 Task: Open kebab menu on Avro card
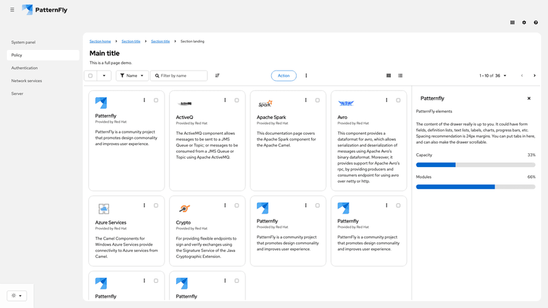(x=386, y=100)
